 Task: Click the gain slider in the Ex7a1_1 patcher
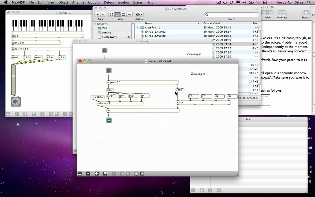(x=13, y=80)
